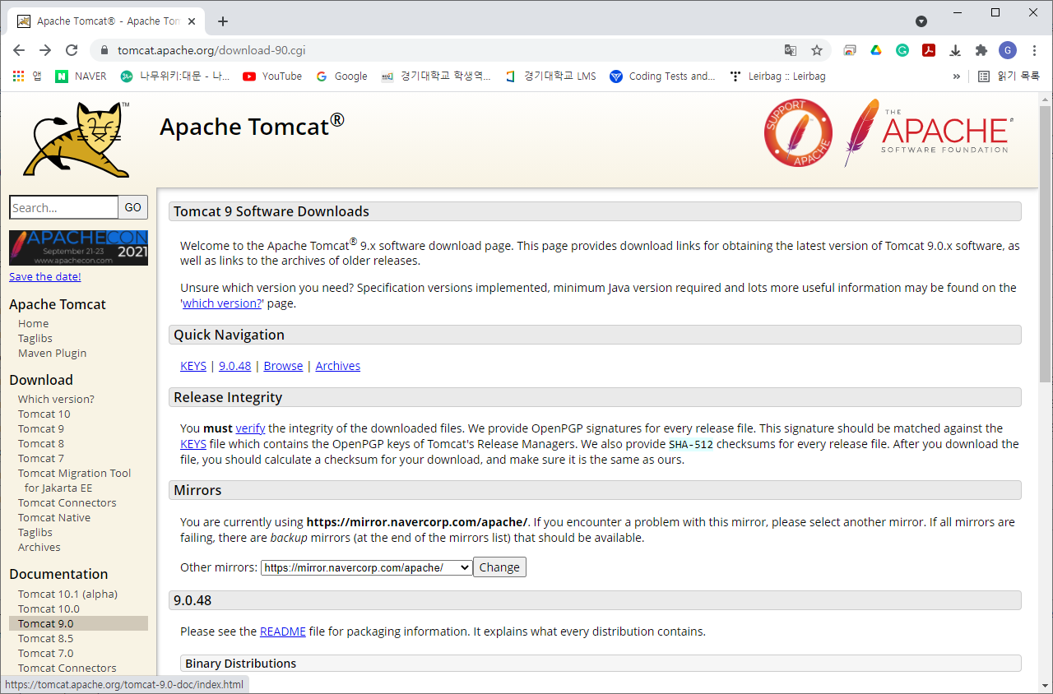The image size is (1053, 694).
Task: Open KEYS in Quick Navigation
Action: (193, 366)
